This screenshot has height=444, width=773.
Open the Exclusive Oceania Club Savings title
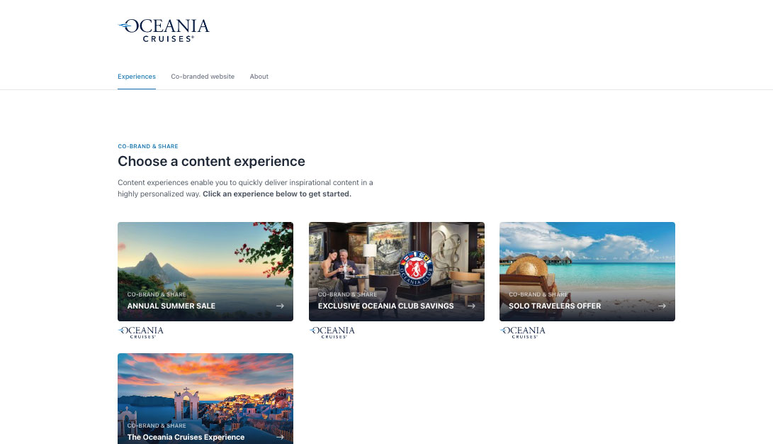click(385, 306)
